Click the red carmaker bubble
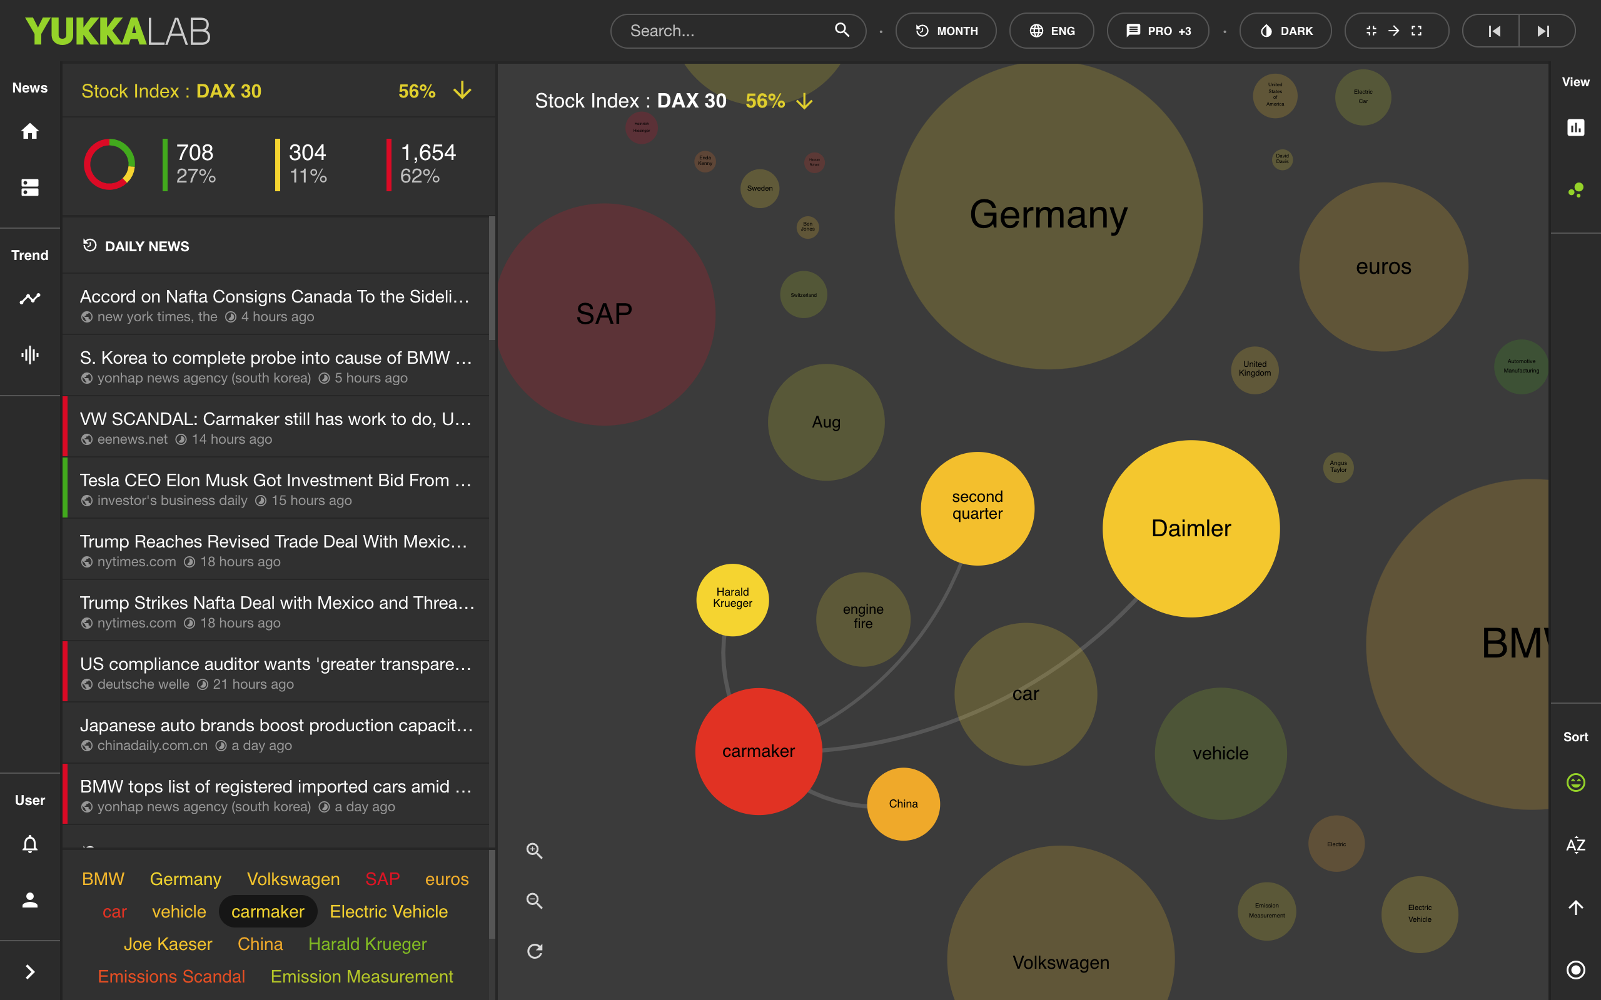Screen dimensions: 1601x1000 point(759,751)
